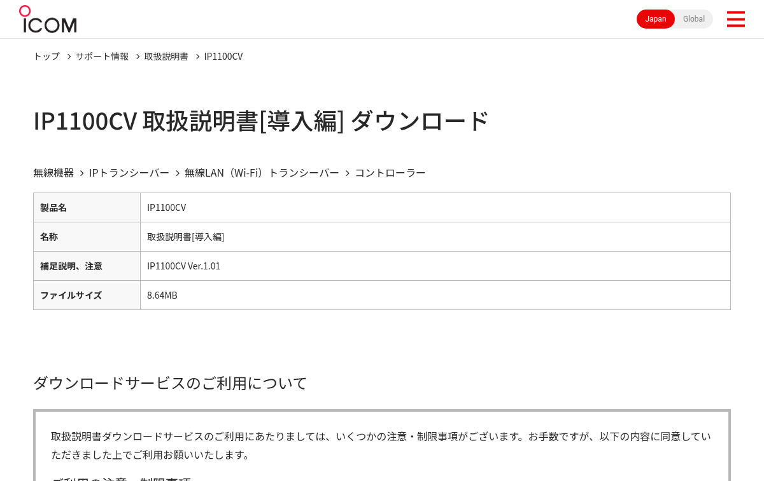
Task: Click the terms paragraph starting 取扱説明書ダウンロードサービス
Action: pyautogui.click(x=381, y=445)
